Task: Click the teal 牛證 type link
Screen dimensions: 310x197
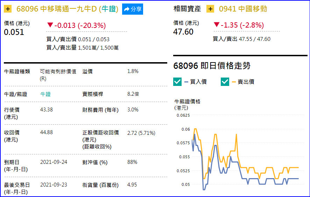Action: click(45, 94)
